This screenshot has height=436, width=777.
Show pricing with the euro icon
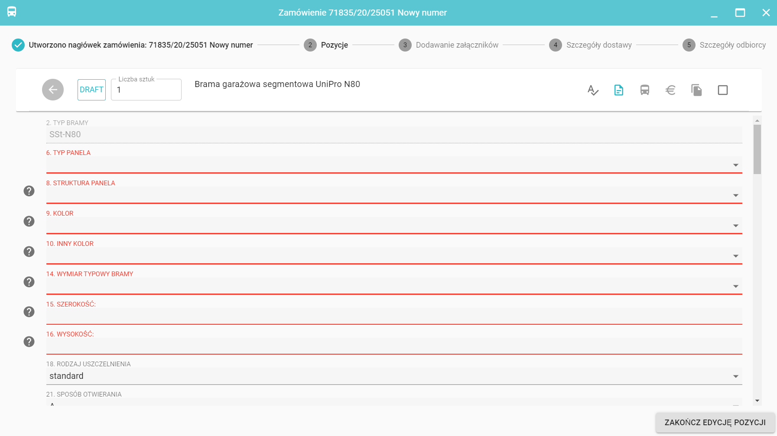pyautogui.click(x=670, y=90)
